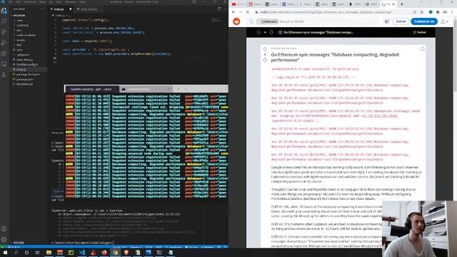Switch to the YouTube browser tab
Screen dimensions: 457x257
click(238, 4)
